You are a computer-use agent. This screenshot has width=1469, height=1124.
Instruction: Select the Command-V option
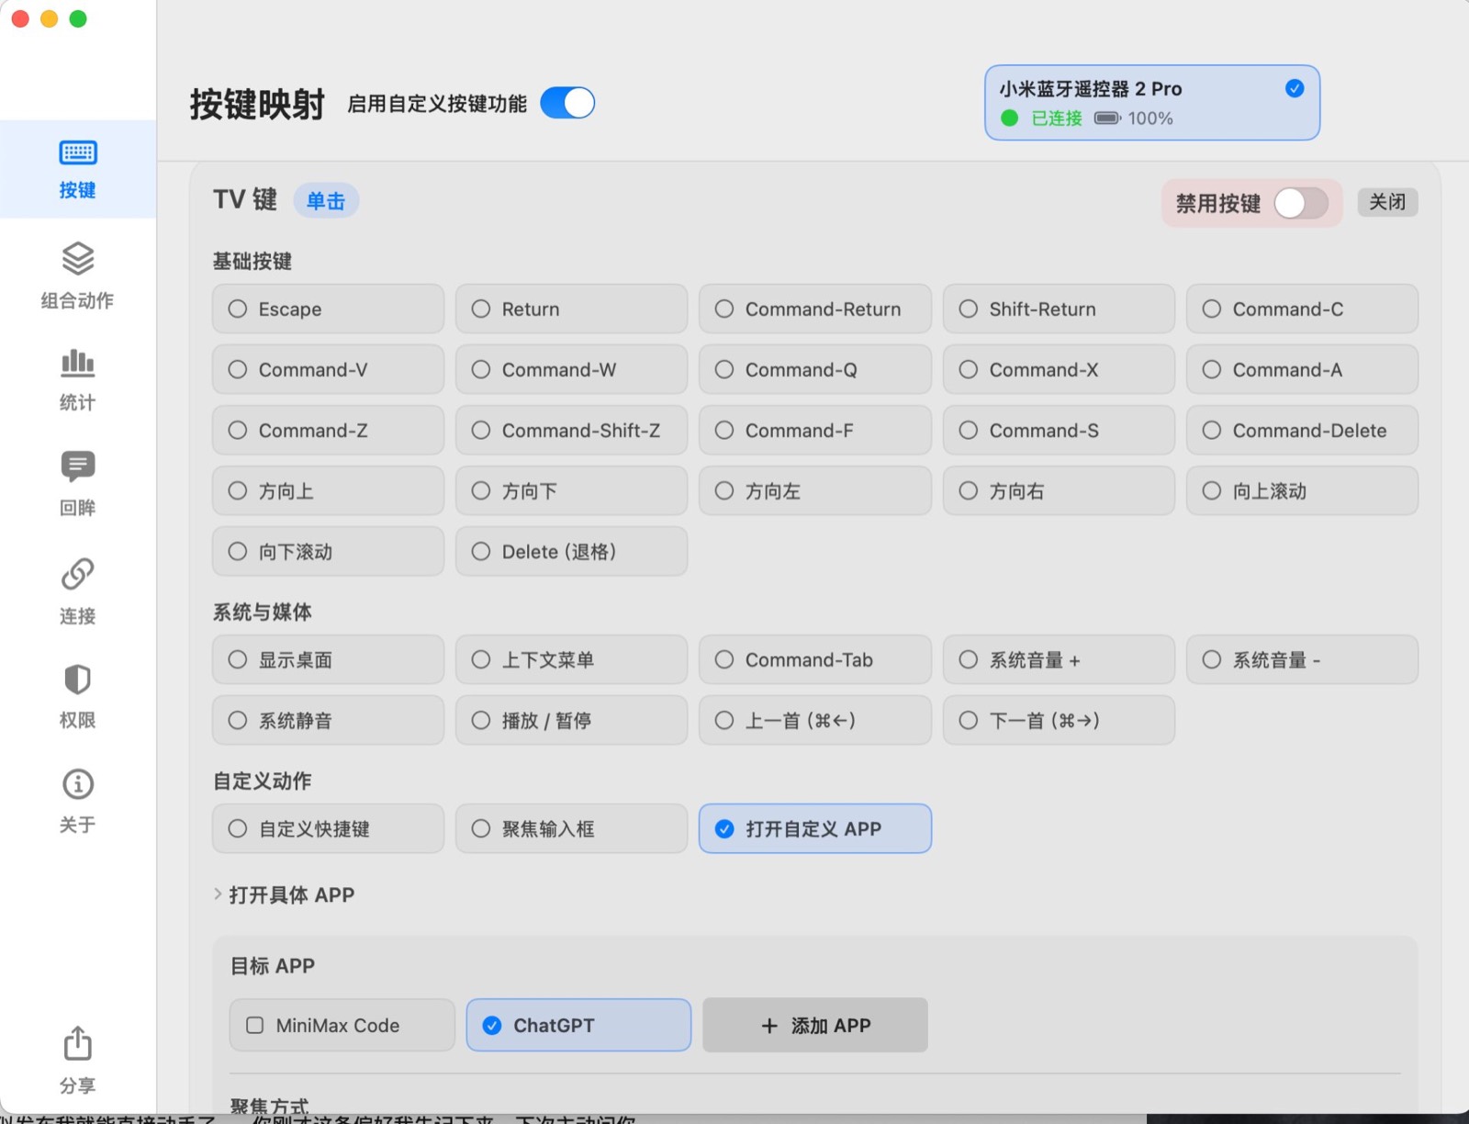(x=328, y=369)
